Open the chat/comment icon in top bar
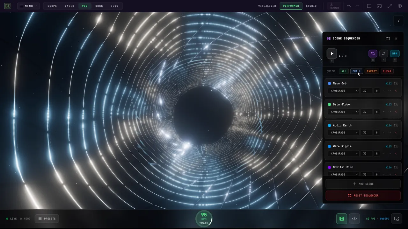 369,6
